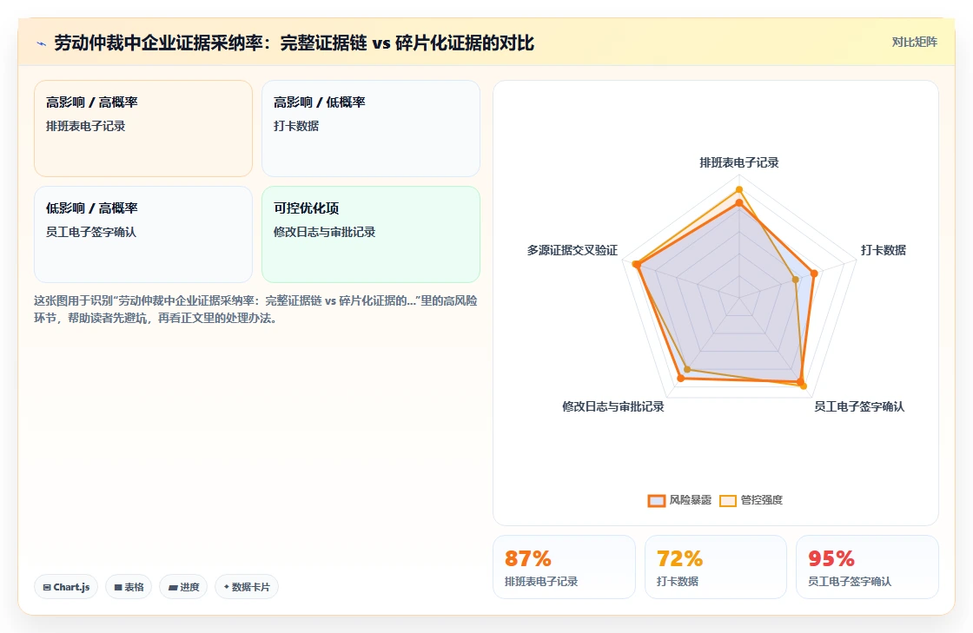Click the orange radar point near 打卡数据
The image size is (973, 633).
(x=814, y=273)
